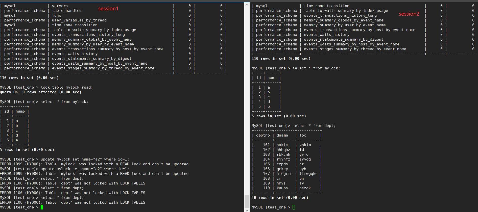478x212 pixels.
Task: Click the 'deptno' column header
Action: pyautogui.click(x=263, y=135)
